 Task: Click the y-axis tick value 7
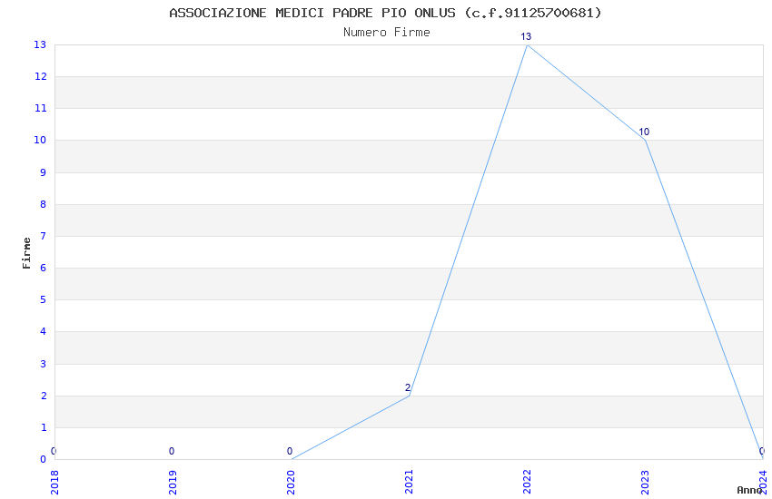44,236
